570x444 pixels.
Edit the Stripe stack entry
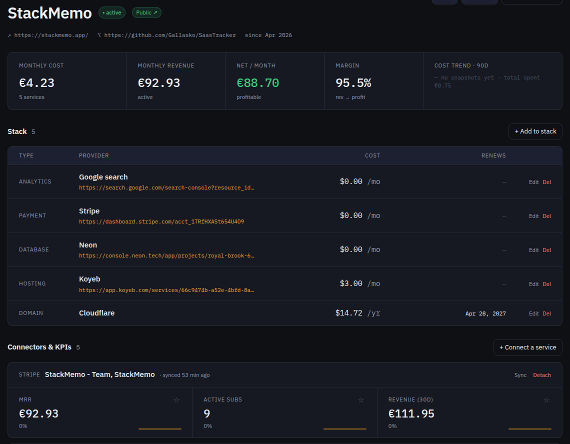533,216
